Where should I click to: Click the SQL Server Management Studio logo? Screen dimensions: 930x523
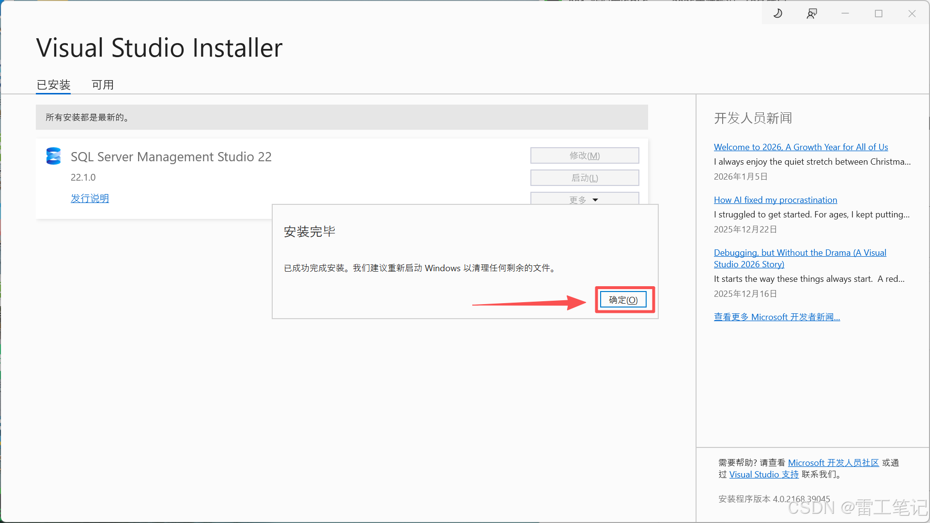53,156
